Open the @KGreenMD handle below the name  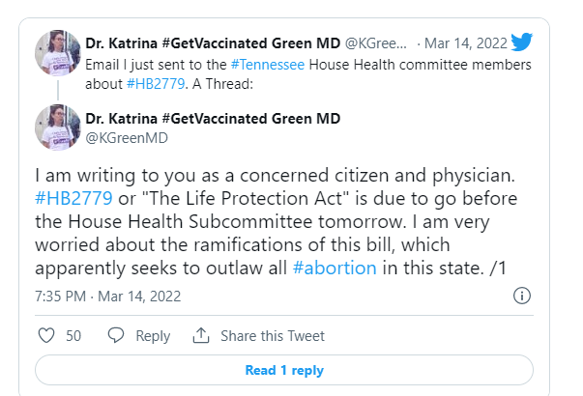pyautogui.click(x=127, y=138)
